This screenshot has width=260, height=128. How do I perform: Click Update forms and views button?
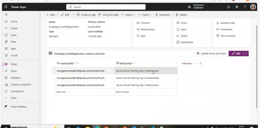[211, 54]
